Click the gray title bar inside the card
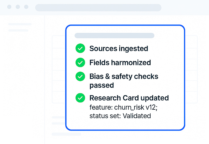Viewport: 209px width, 144px height. click(x=114, y=36)
